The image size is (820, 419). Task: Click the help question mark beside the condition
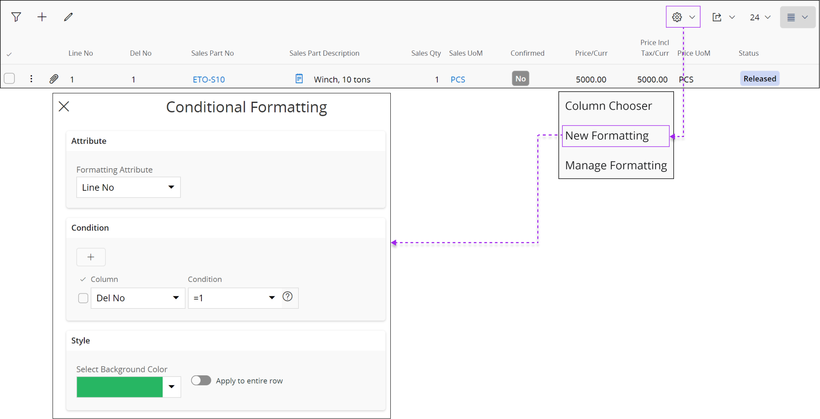[x=288, y=296]
